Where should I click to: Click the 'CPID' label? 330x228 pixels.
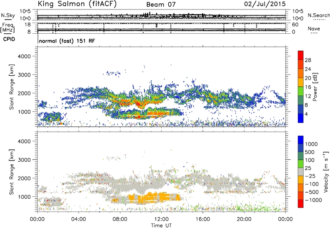click(9, 39)
